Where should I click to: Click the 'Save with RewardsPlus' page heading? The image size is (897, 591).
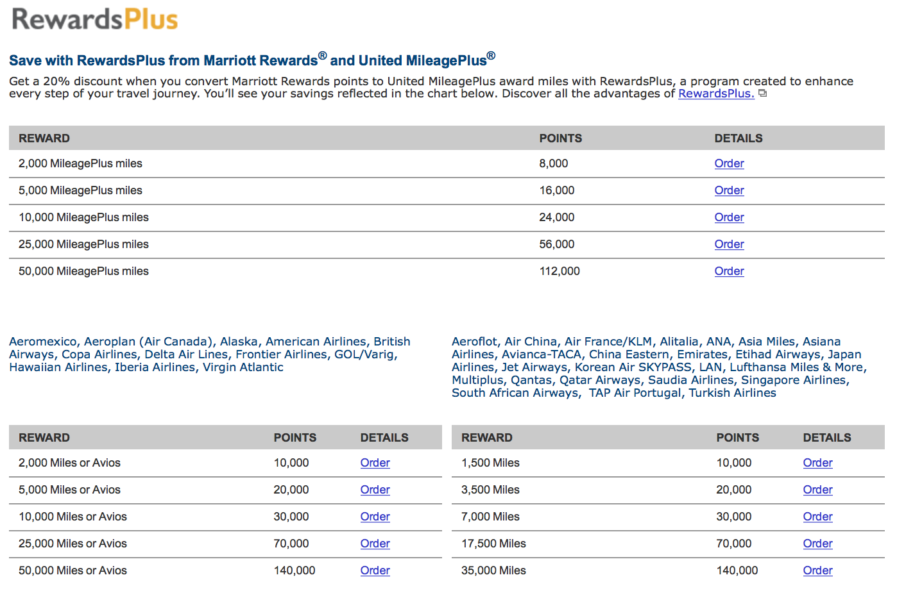[x=252, y=60]
